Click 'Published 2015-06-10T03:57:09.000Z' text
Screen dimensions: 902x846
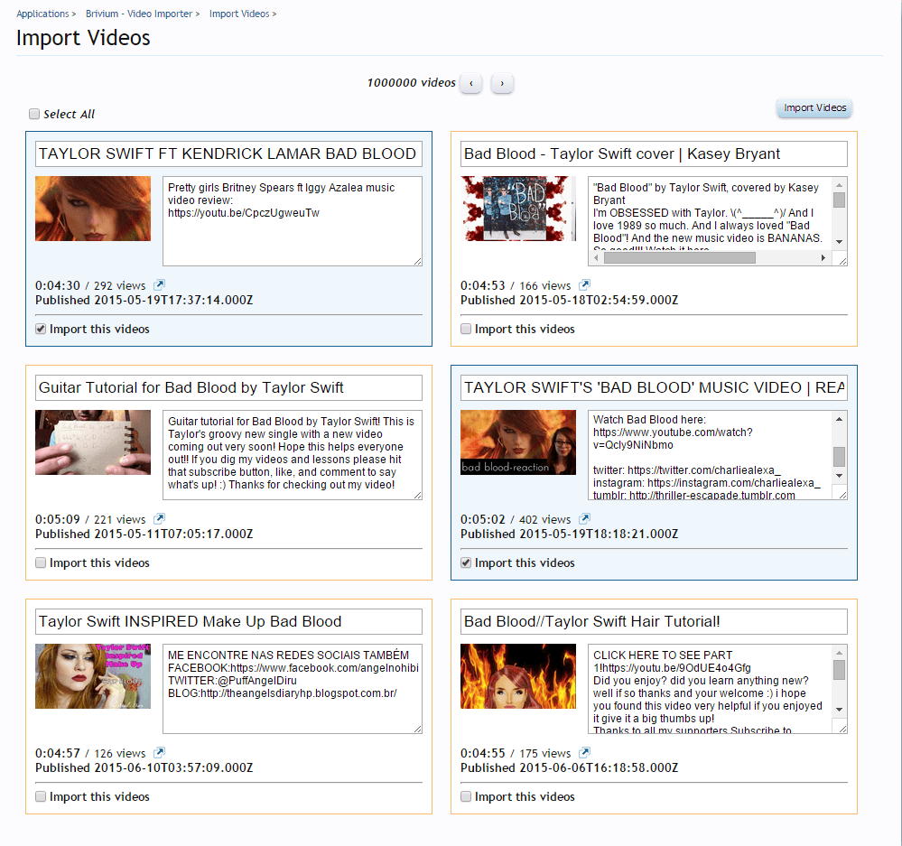pos(144,767)
